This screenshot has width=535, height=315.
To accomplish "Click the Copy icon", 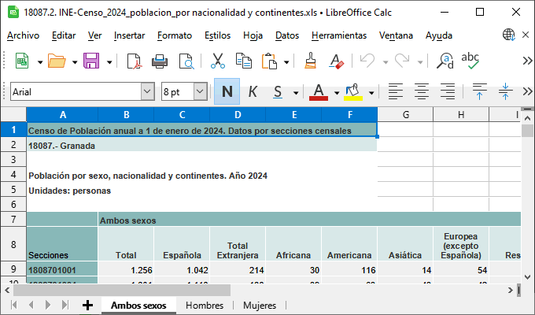I will point(244,61).
